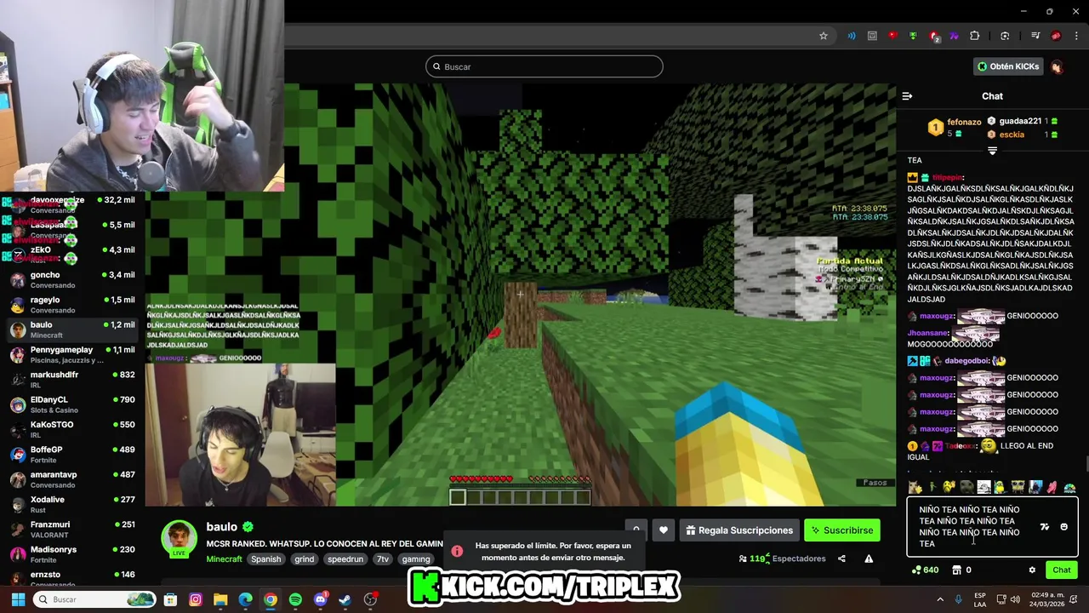Open OBS Studio from the taskbar
1089x613 pixels.
(370, 599)
